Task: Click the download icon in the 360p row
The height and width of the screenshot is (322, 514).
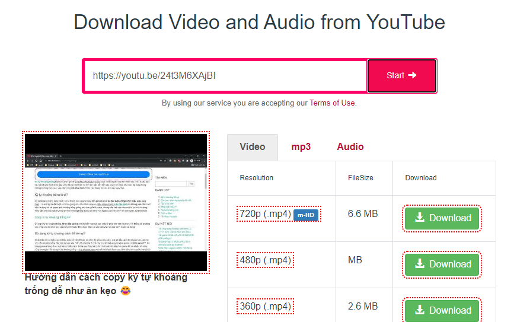Action: pyautogui.click(x=420, y=310)
